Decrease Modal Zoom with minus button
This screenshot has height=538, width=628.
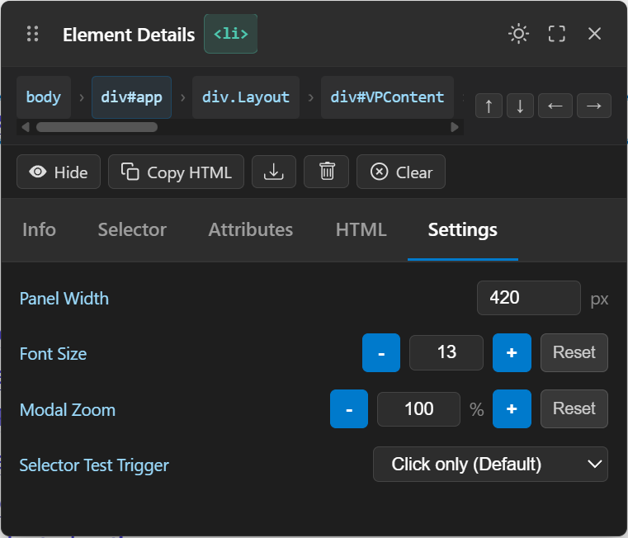tap(349, 409)
